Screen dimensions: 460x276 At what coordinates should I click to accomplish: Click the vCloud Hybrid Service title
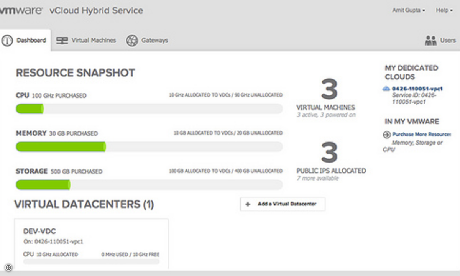(x=96, y=11)
